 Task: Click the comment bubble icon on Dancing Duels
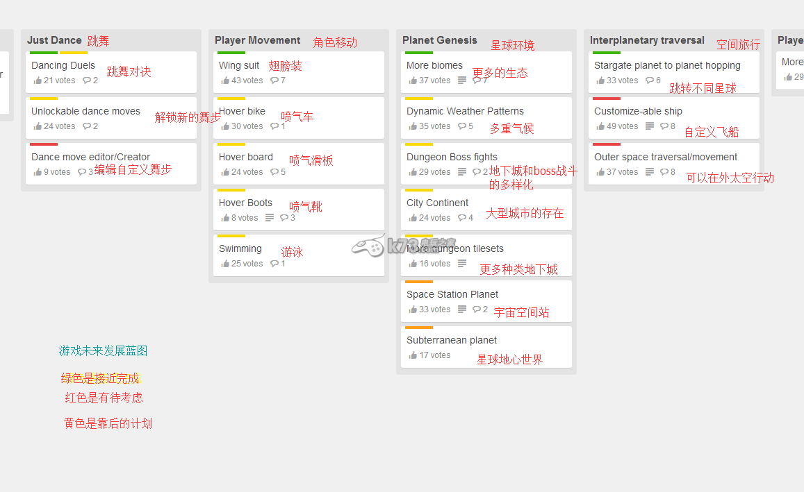click(87, 80)
